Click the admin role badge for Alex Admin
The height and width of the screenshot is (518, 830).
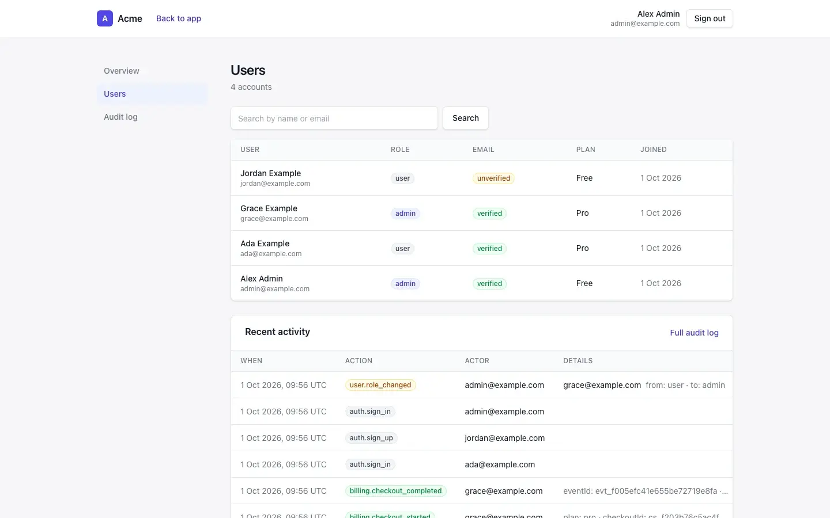point(405,284)
